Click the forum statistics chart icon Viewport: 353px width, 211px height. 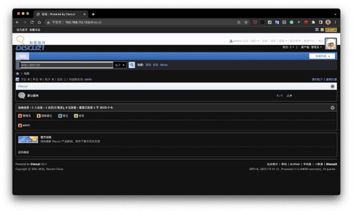pos(17,79)
